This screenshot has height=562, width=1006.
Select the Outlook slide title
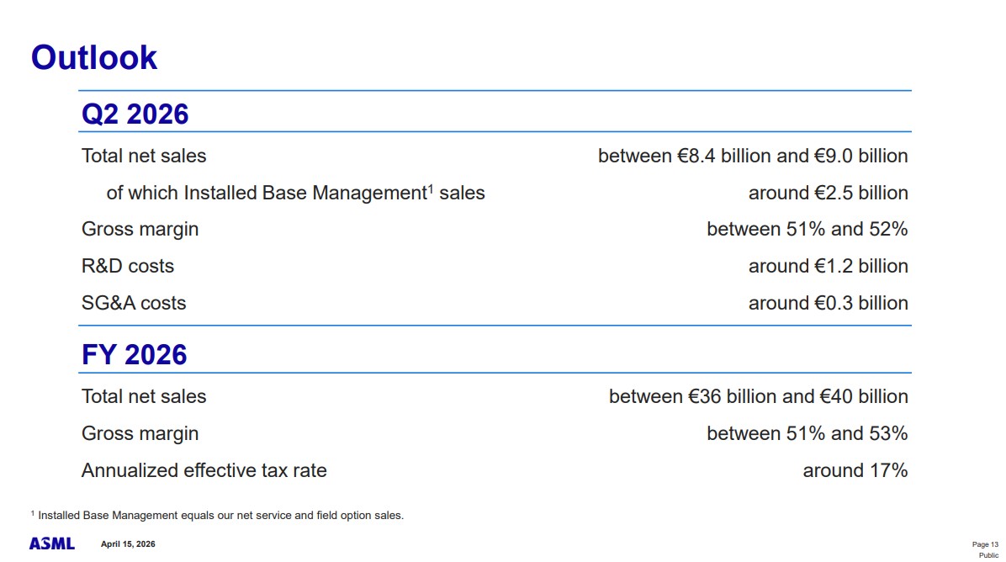(93, 58)
